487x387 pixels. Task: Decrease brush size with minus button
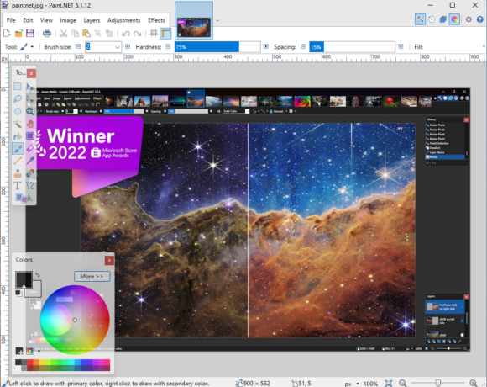78,46
